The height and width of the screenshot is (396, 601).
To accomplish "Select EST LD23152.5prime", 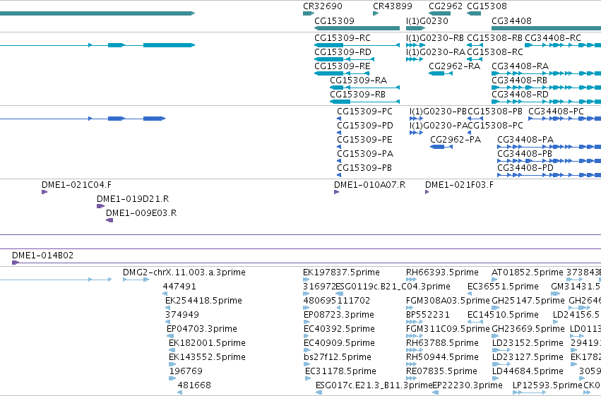I will pos(501,350).
